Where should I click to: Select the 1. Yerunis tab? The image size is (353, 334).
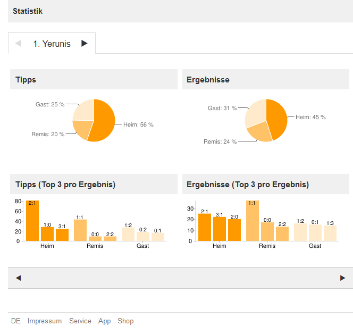coord(52,44)
